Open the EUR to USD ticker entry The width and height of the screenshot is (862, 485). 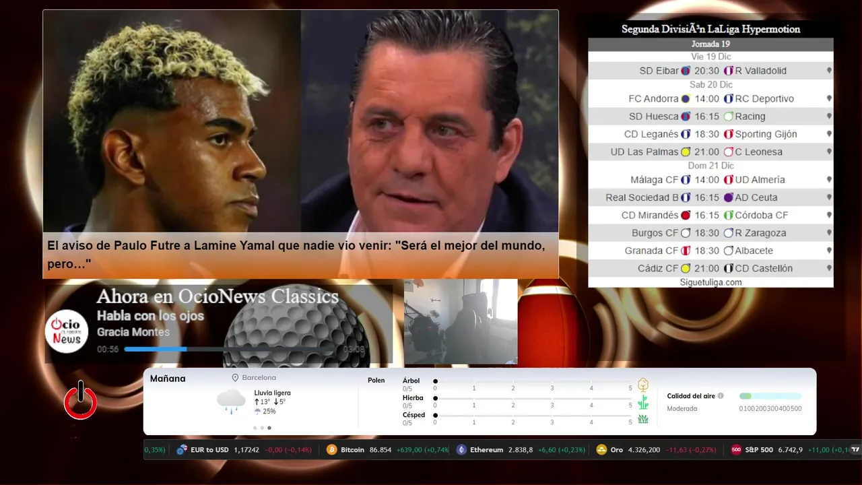(x=243, y=450)
